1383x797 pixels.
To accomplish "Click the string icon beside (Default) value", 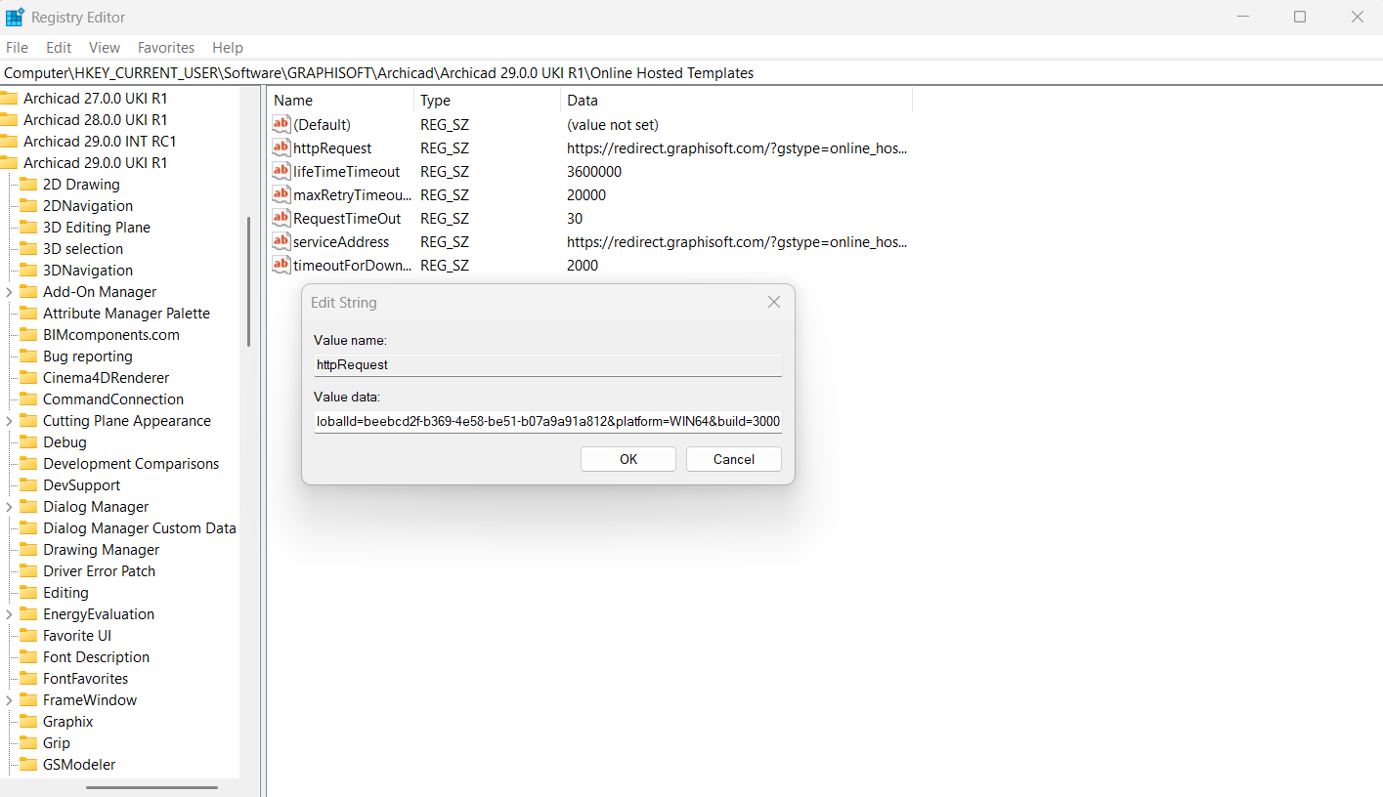I will pos(281,124).
